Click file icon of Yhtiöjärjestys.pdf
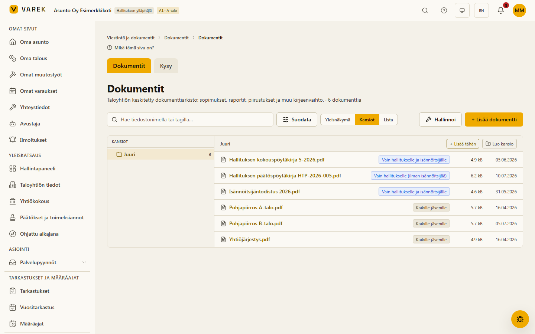The width and height of the screenshot is (535, 334). (x=223, y=239)
